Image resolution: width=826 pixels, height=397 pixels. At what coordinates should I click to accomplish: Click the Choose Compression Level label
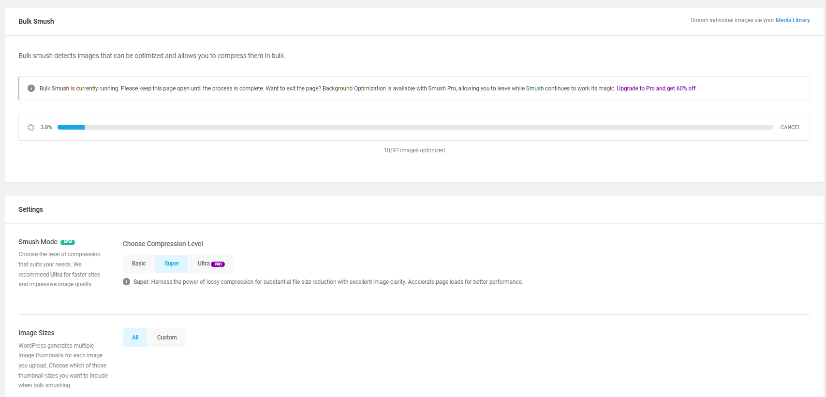pyautogui.click(x=163, y=244)
